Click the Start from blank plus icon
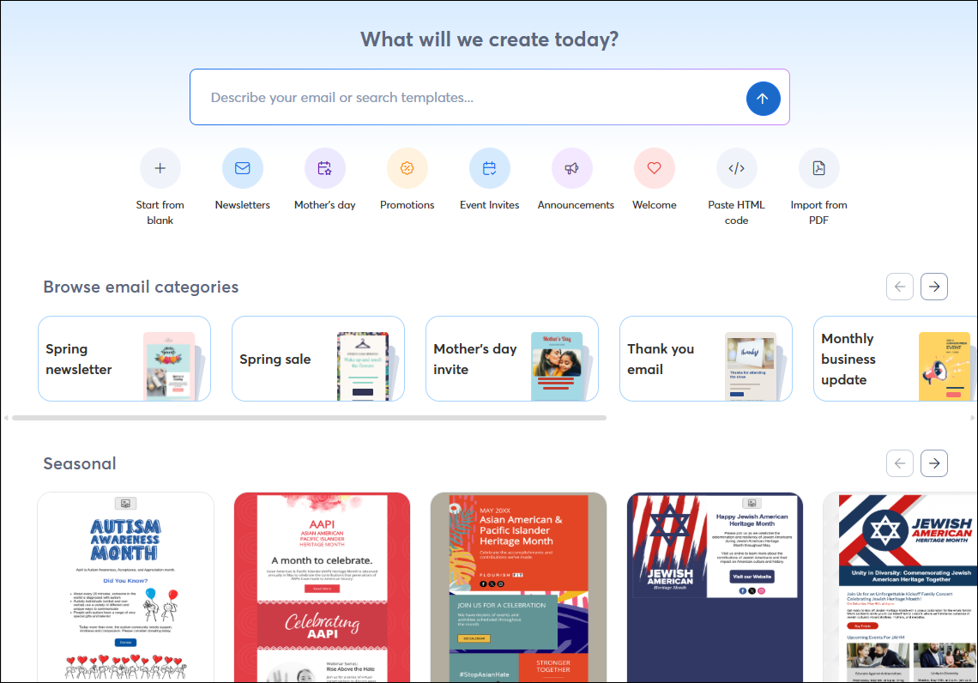978x683 pixels. point(160,168)
